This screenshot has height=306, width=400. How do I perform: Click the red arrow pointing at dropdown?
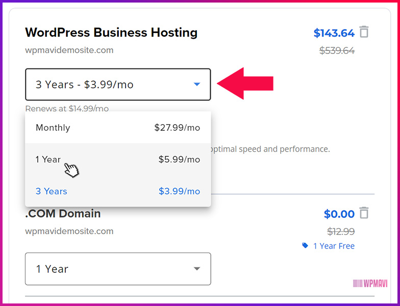pyautogui.click(x=246, y=84)
